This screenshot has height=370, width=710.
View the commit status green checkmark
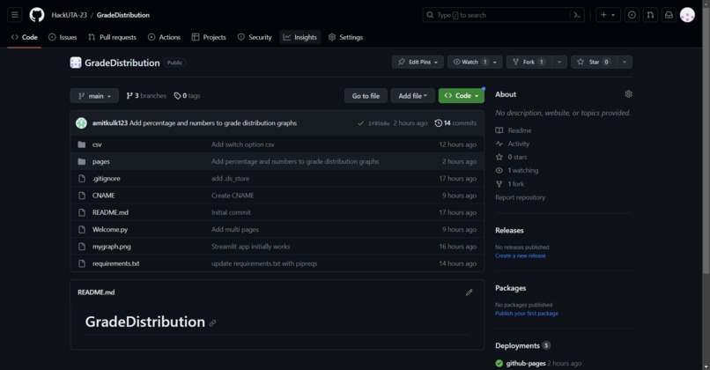point(360,123)
